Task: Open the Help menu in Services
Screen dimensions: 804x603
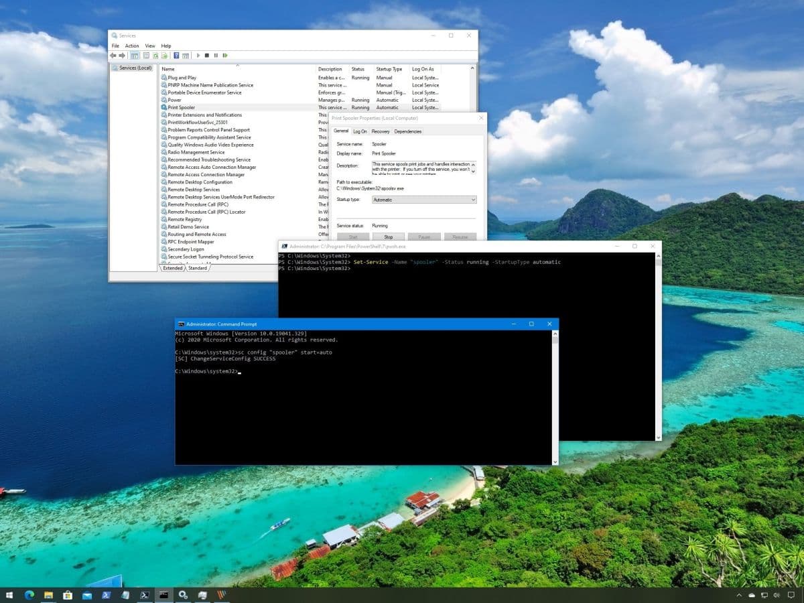Action: (166, 46)
